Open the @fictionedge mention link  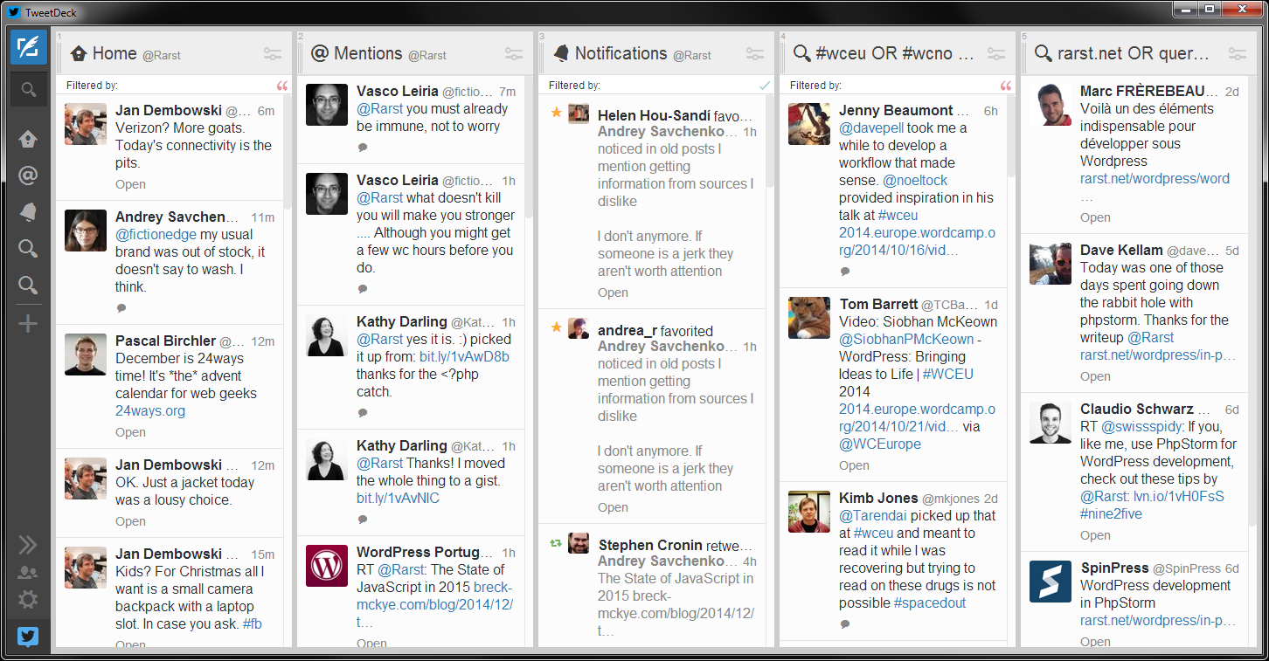tap(156, 234)
